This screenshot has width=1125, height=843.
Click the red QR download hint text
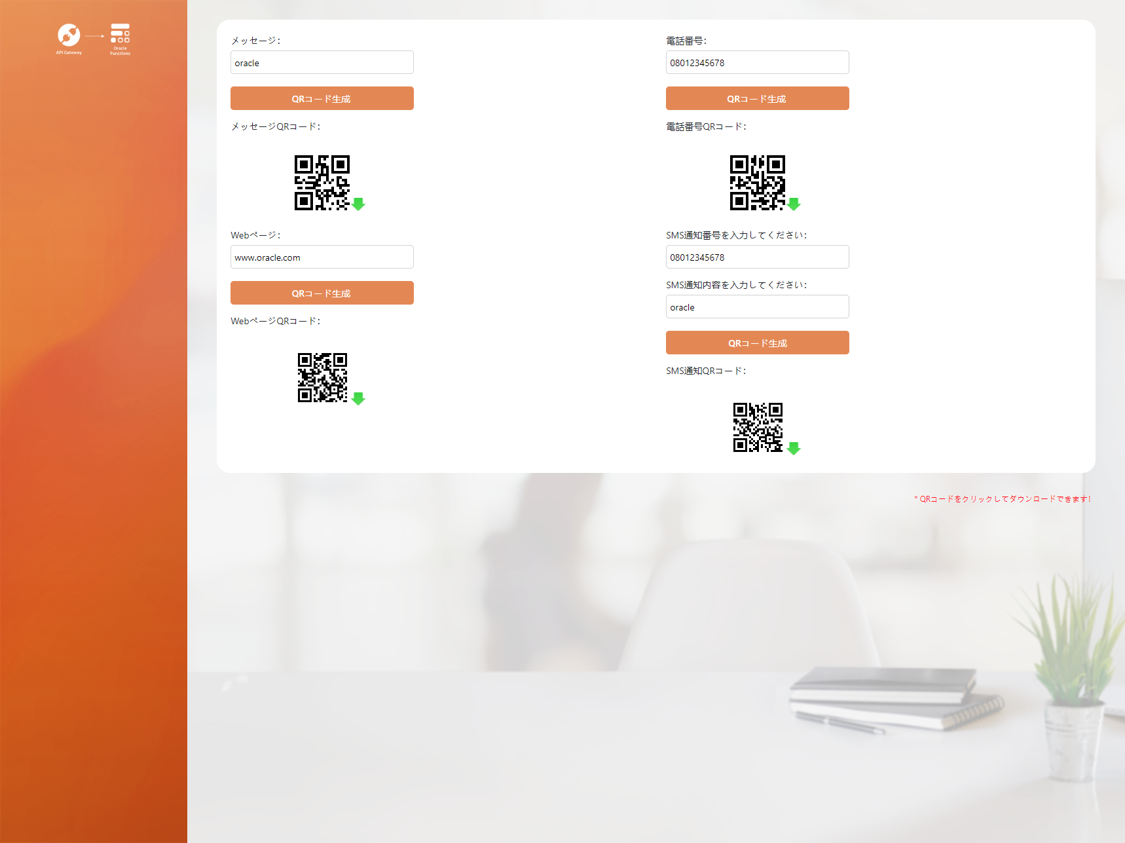(x=1002, y=499)
